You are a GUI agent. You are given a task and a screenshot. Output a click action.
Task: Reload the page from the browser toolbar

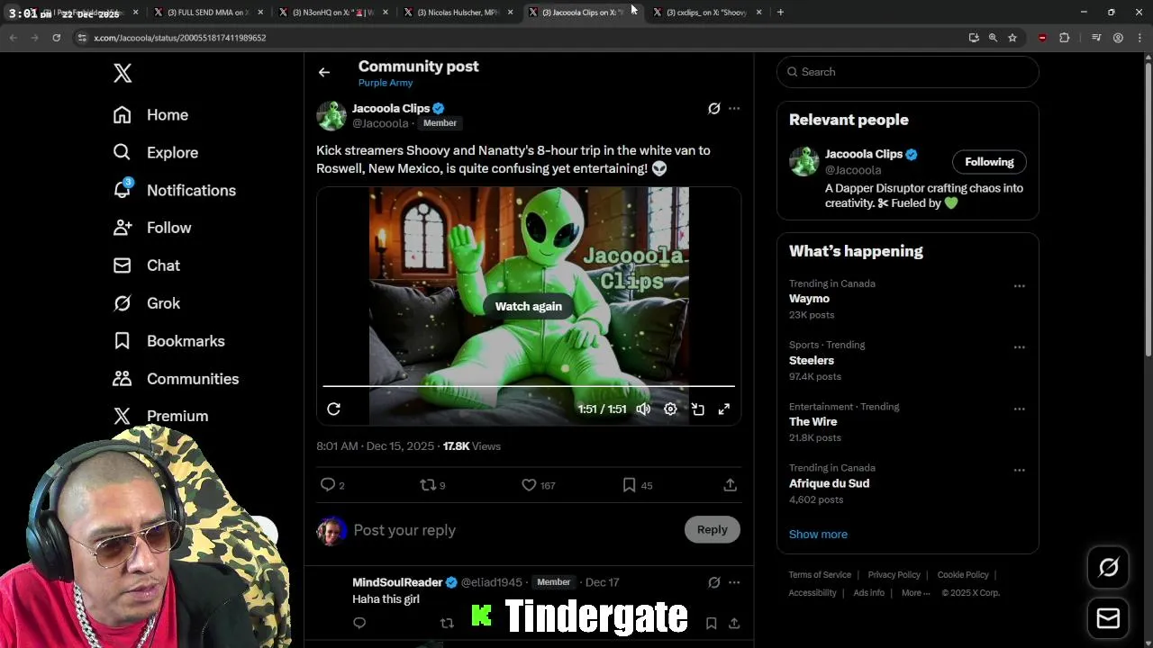click(x=56, y=38)
